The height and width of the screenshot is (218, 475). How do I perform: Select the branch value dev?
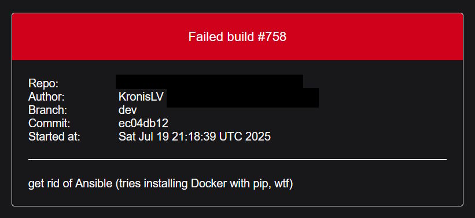pyautogui.click(x=127, y=110)
